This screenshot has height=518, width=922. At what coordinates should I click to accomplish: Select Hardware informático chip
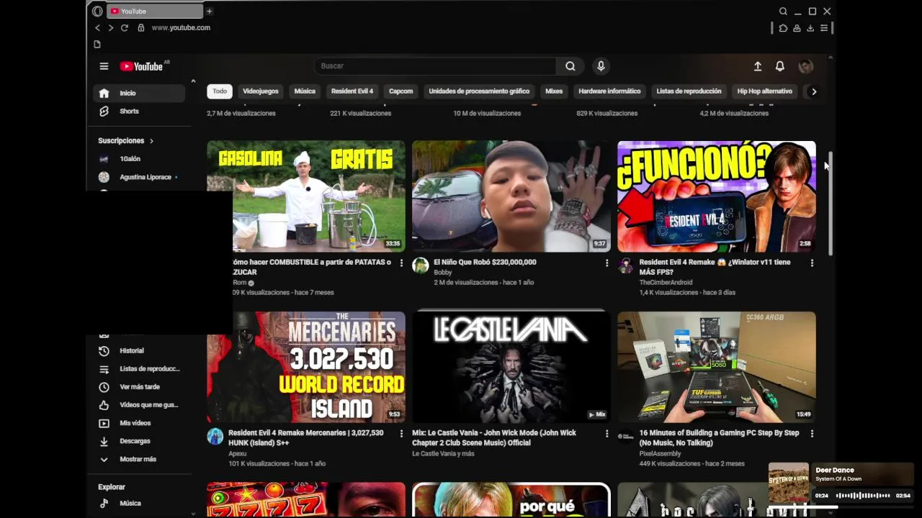(x=609, y=91)
